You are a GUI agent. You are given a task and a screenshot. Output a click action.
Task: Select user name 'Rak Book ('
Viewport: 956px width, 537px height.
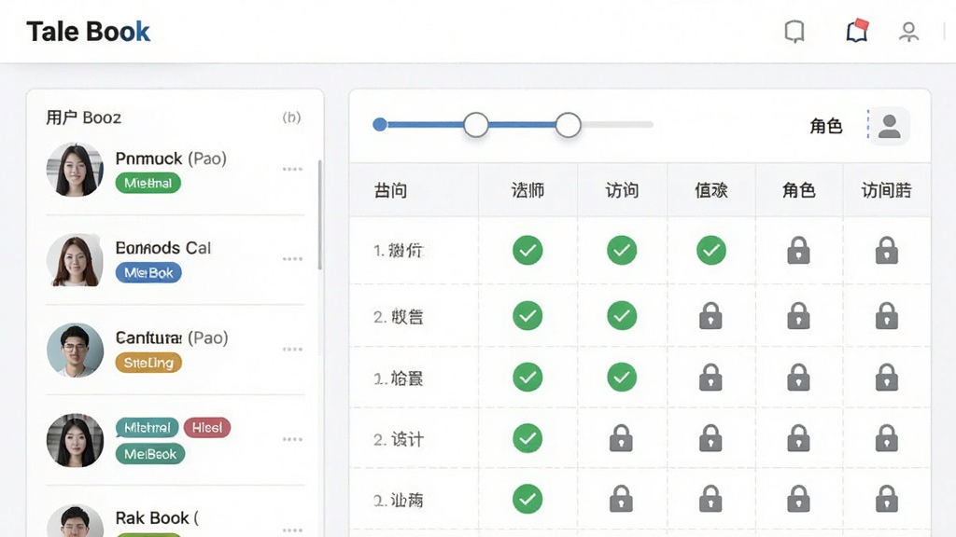157,518
